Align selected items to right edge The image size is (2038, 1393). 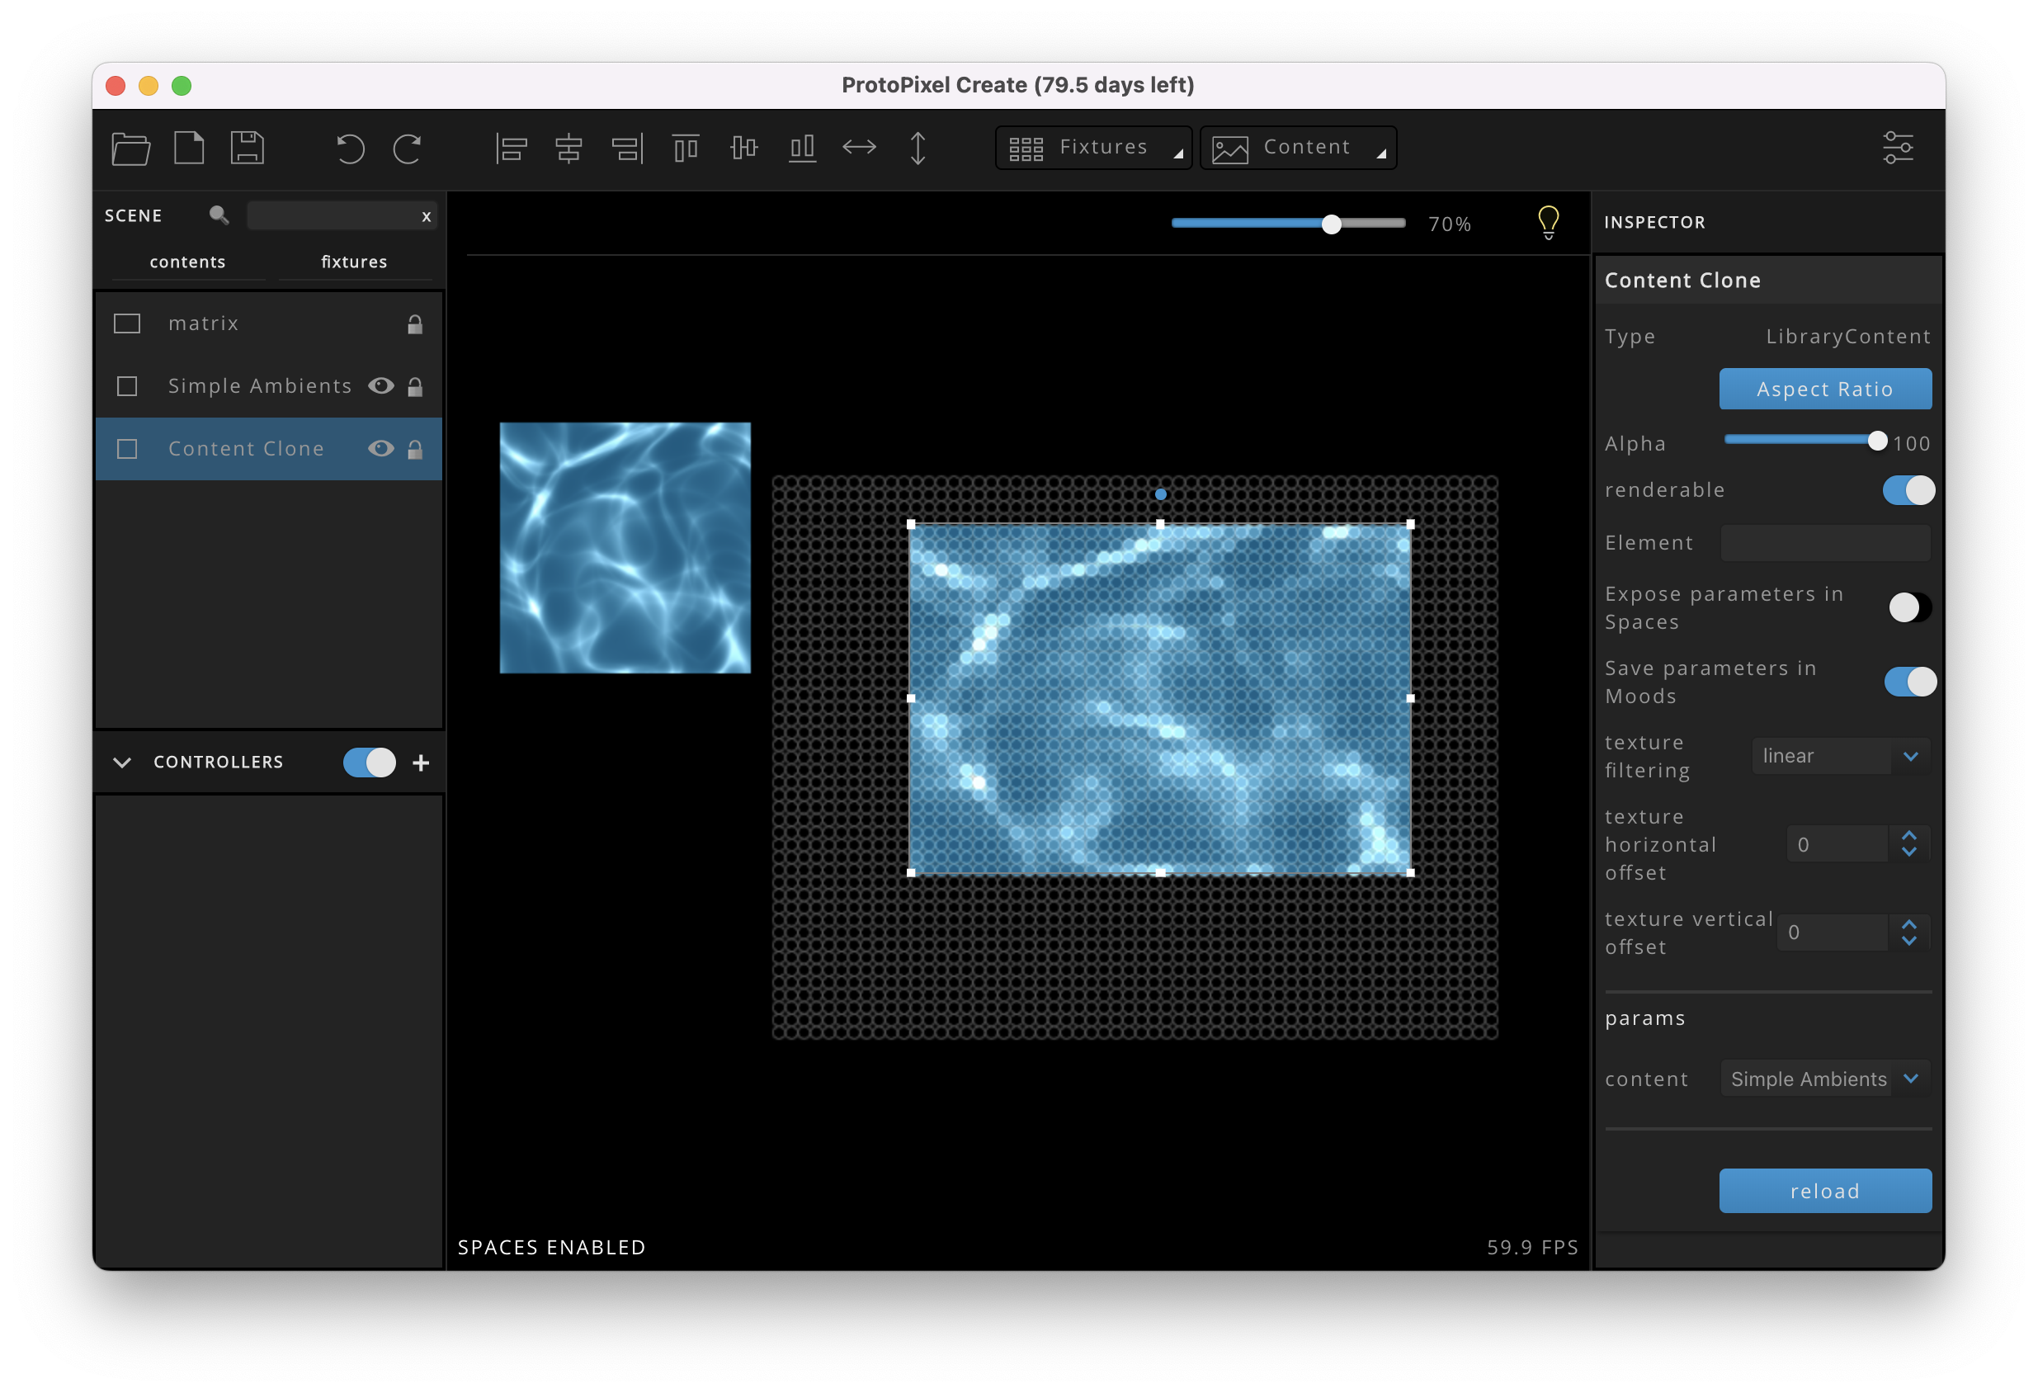pyautogui.click(x=628, y=149)
